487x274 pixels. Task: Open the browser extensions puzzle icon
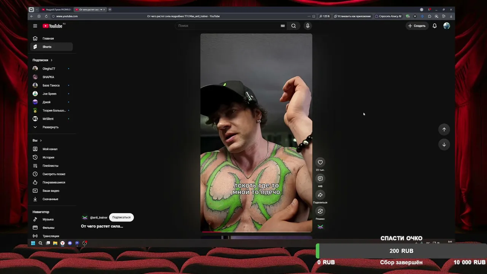tap(430, 16)
